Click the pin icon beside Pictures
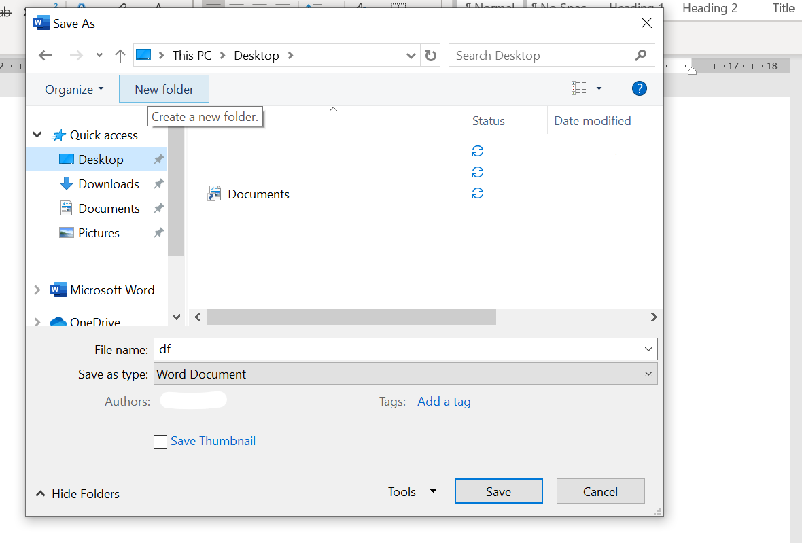The height and width of the screenshot is (543, 802). pyautogui.click(x=159, y=232)
